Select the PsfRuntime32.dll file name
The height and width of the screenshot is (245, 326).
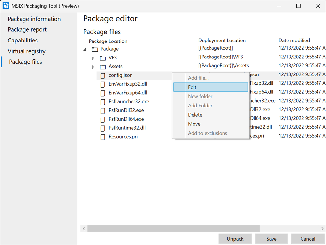(127, 128)
